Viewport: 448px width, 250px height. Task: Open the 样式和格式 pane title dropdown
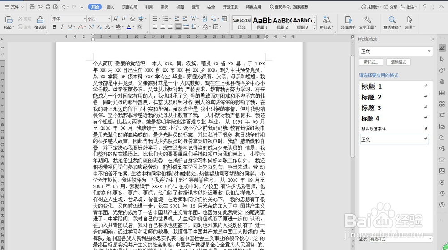(x=379, y=39)
